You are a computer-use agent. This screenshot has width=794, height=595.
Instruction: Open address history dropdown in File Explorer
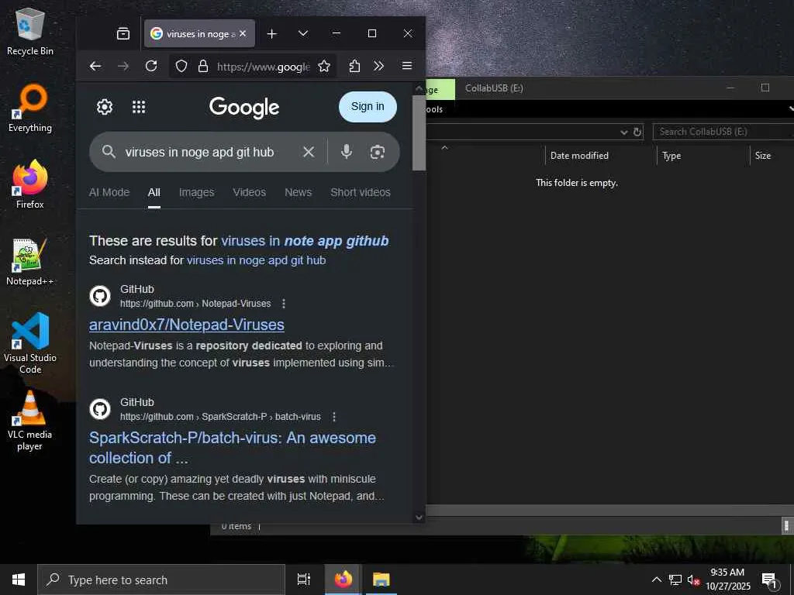(624, 132)
